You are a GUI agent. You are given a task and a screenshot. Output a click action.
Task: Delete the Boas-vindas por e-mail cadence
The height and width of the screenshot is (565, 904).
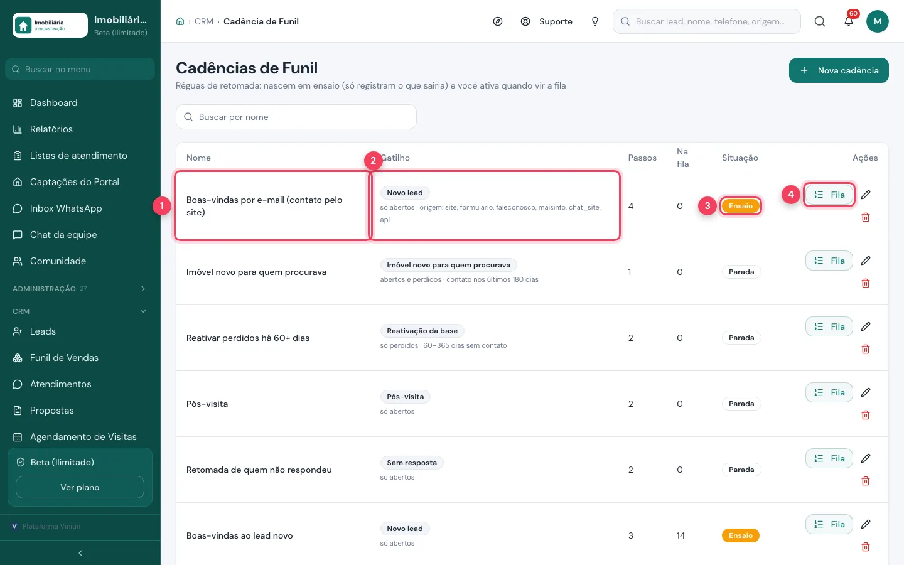point(866,217)
